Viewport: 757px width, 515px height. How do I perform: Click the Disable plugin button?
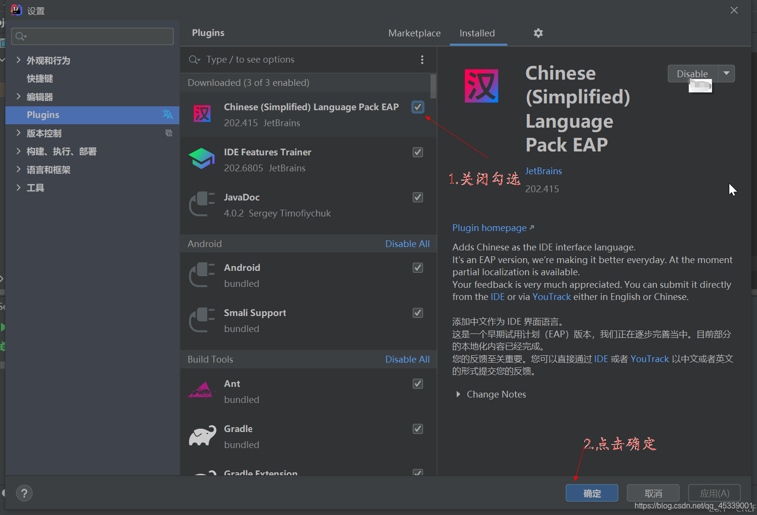693,73
